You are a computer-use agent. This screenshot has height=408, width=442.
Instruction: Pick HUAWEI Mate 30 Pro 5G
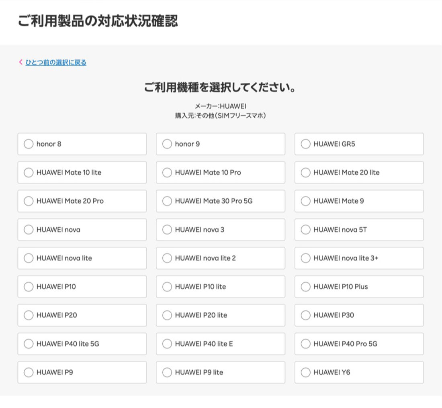pos(221,201)
